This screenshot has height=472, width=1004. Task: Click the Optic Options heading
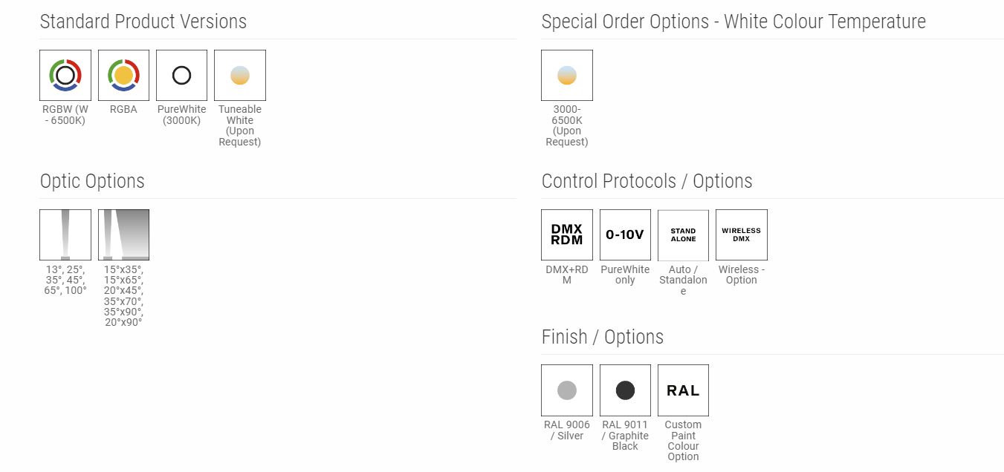(92, 181)
